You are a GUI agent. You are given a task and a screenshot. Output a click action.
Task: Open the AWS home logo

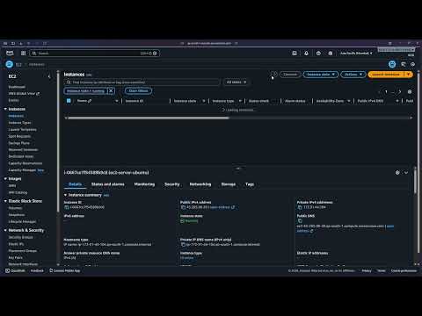[x=10, y=53]
